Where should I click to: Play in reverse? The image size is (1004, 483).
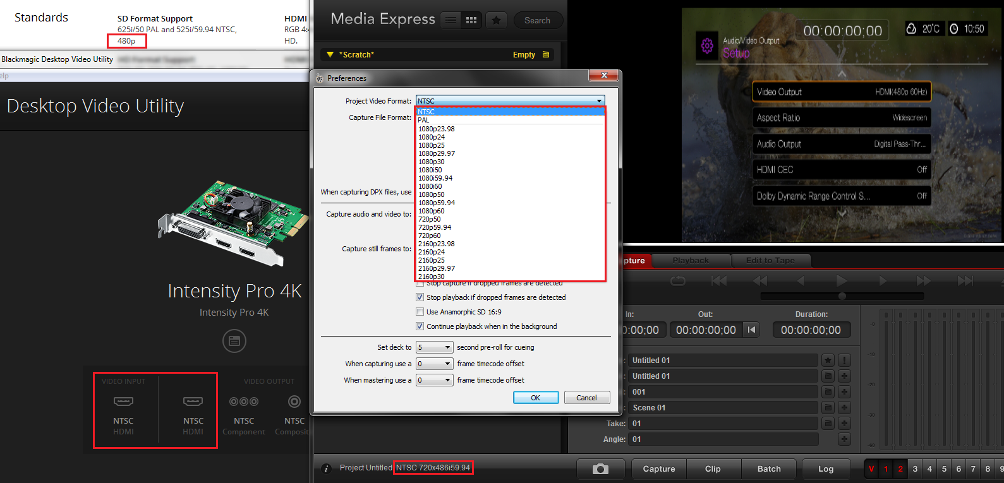point(801,281)
